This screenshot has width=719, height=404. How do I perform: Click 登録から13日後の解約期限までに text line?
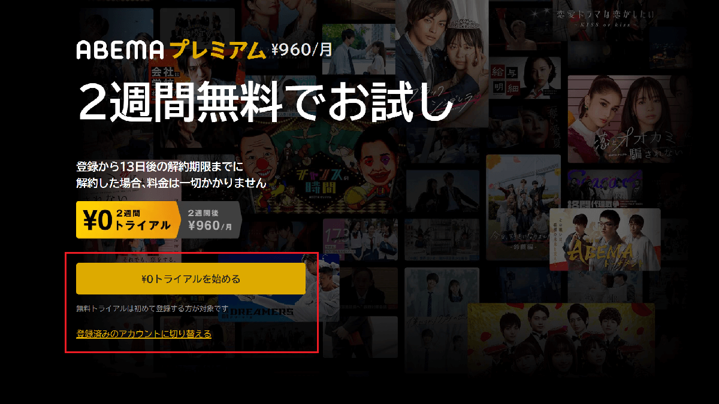click(159, 166)
